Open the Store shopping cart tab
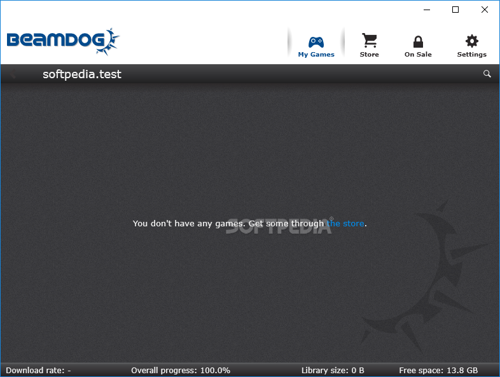500x377 pixels. 369,46
